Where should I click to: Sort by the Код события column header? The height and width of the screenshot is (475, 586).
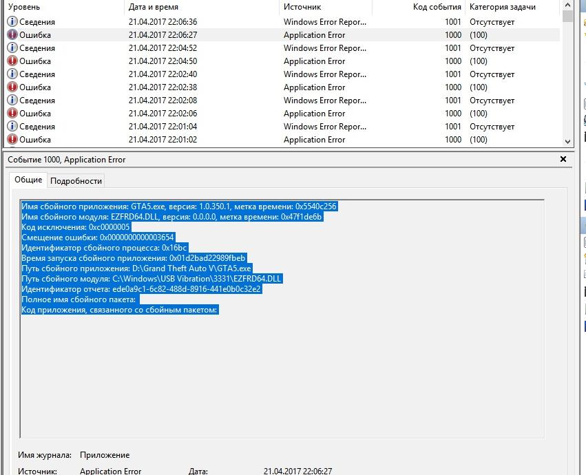pos(419,7)
